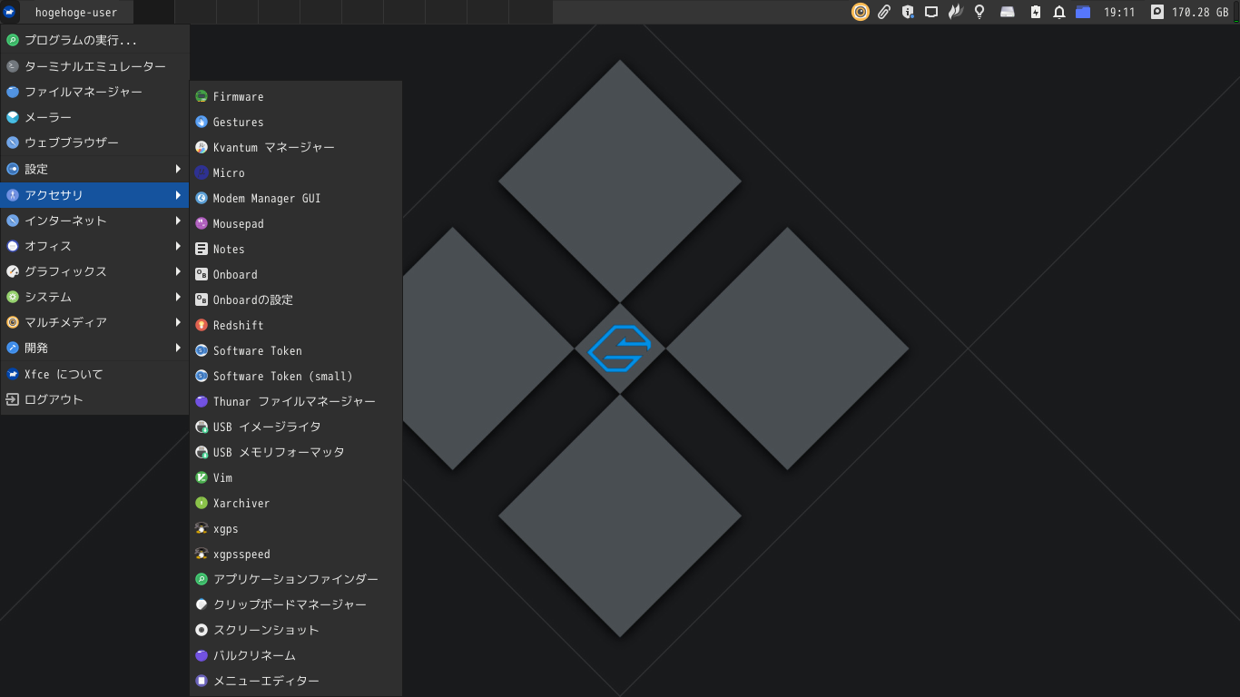The width and height of the screenshot is (1240, 697).
Task: Launch xgps
Action: click(296, 528)
